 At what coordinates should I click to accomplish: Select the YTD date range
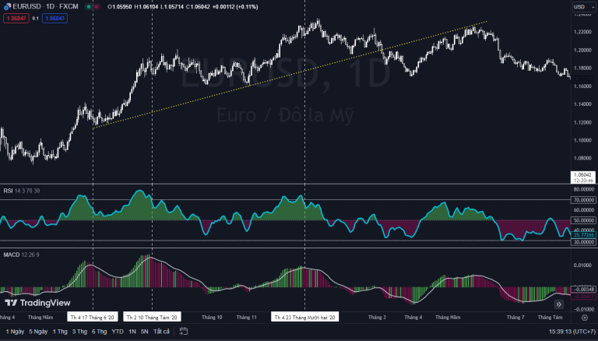tap(118, 331)
